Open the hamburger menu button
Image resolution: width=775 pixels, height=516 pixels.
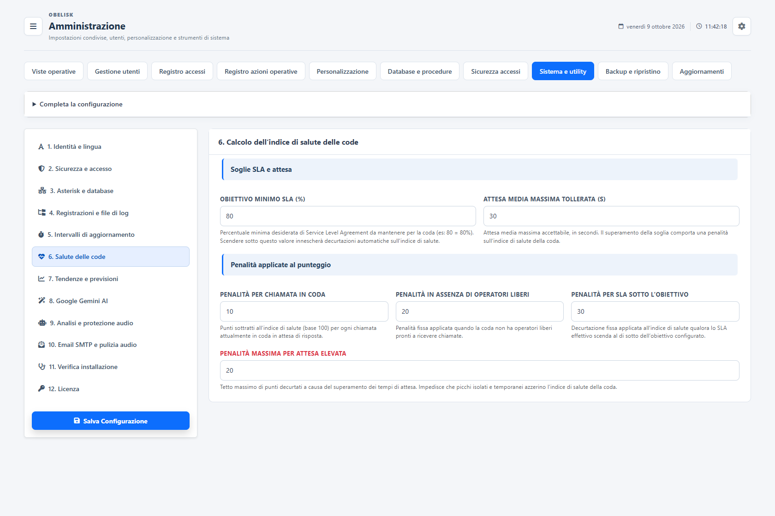[x=33, y=26]
